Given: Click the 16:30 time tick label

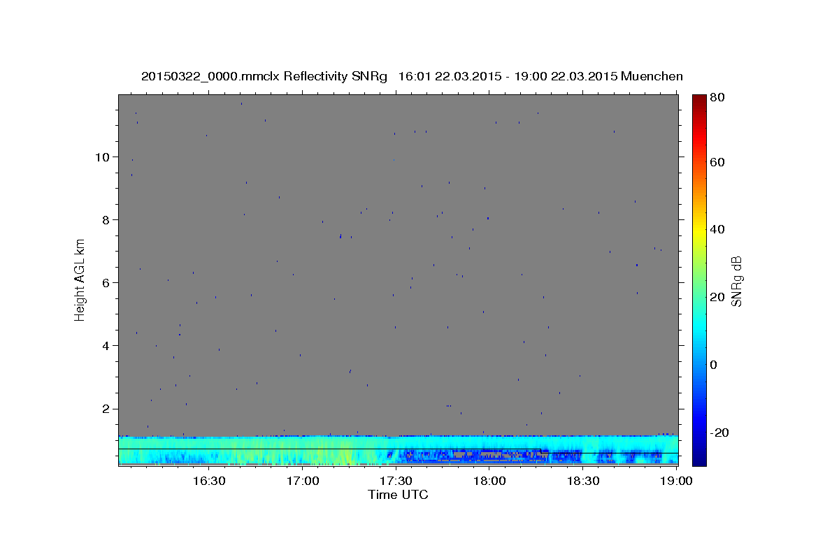Looking at the screenshot, I should [x=208, y=481].
